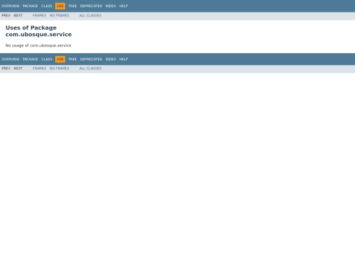
Task: Open Deprecated in the bottom navigation bar
Action: click(x=91, y=59)
